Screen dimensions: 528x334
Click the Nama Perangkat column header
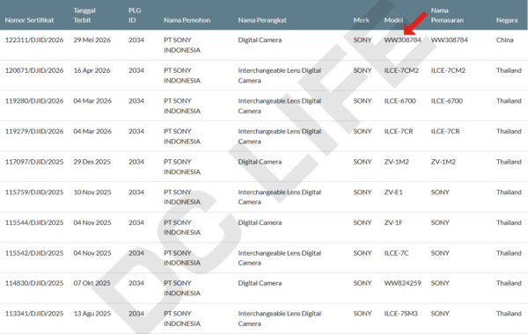pyautogui.click(x=262, y=20)
